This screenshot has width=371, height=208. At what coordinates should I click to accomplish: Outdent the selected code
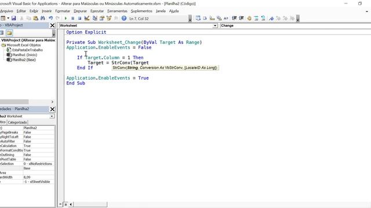point(241,18)
